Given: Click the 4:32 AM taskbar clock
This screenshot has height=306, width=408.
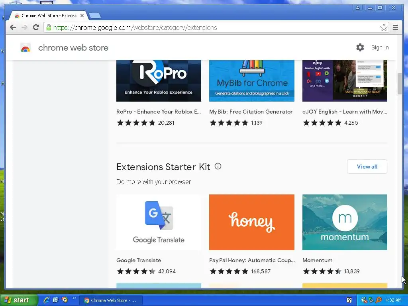Looking at the screenshot, I should (x=393, y=300).
